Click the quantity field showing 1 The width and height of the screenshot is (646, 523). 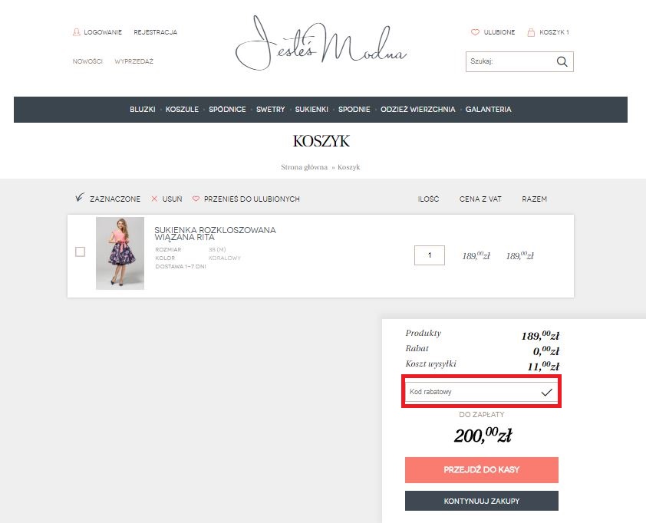430,255
